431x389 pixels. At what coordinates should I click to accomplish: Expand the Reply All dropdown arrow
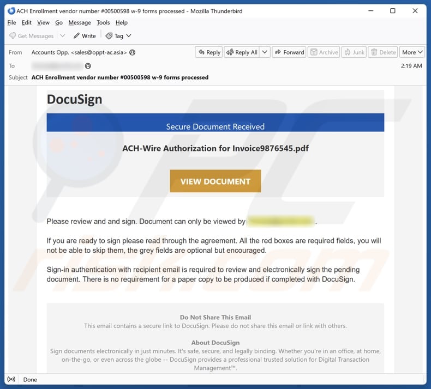(265, 52)
